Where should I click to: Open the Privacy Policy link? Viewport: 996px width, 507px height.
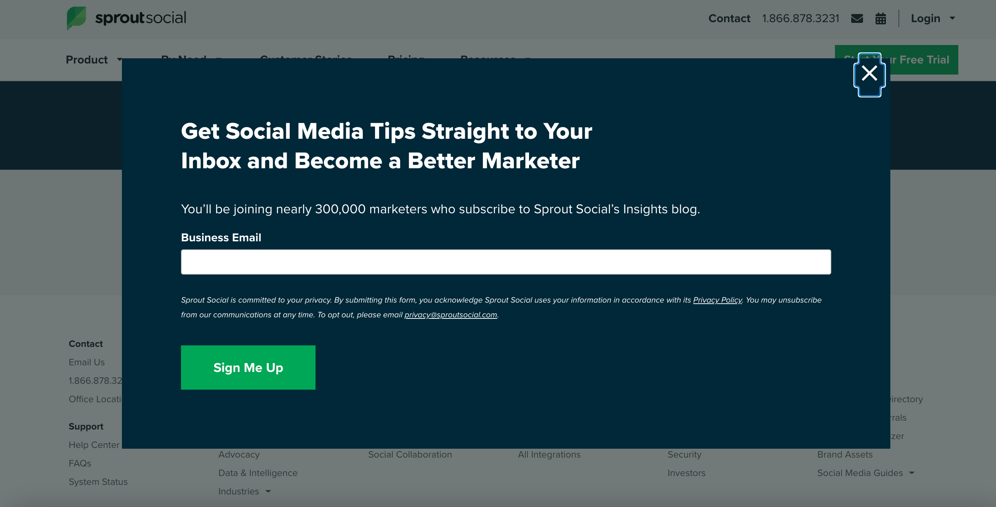[x=717, y=300]
